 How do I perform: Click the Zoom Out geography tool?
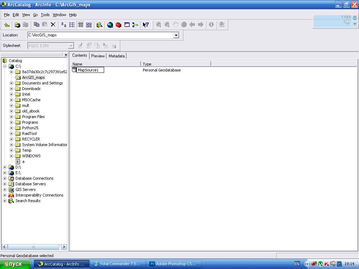tap(167, 25)
